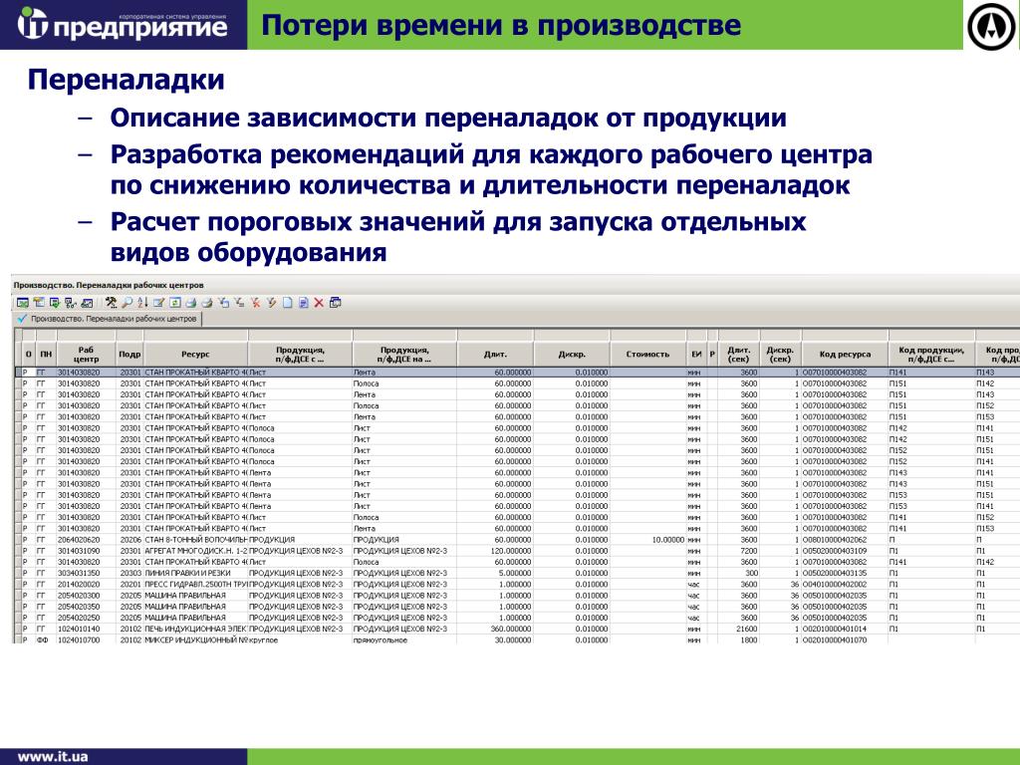Click work center code 2054020300
Image resolution: width=1020 pixels, height=765 pixels.
[79, 596]
